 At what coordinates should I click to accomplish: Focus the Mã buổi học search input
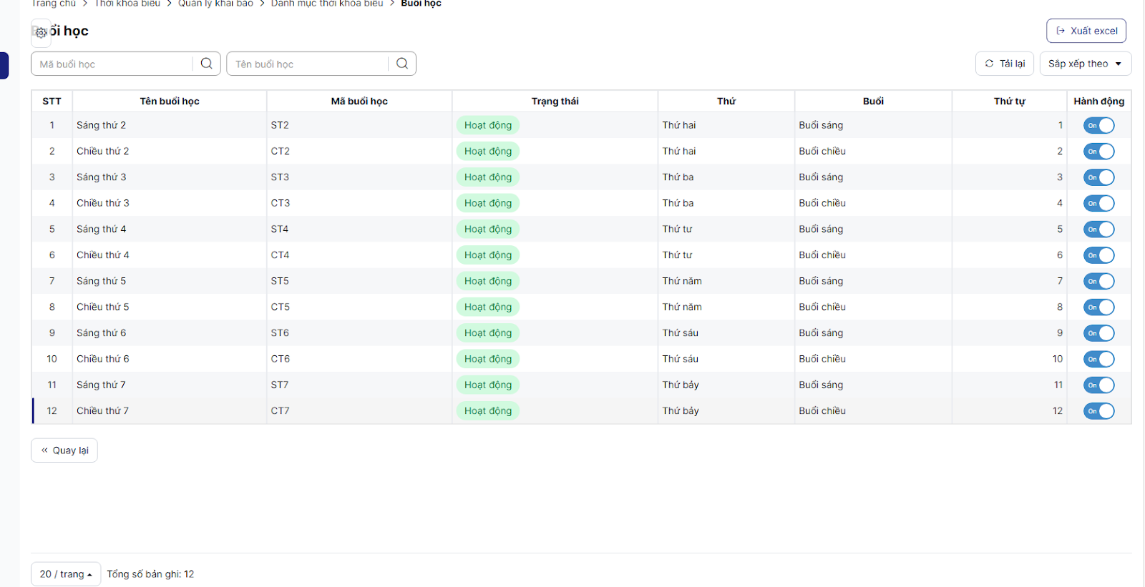pos(112,64)
